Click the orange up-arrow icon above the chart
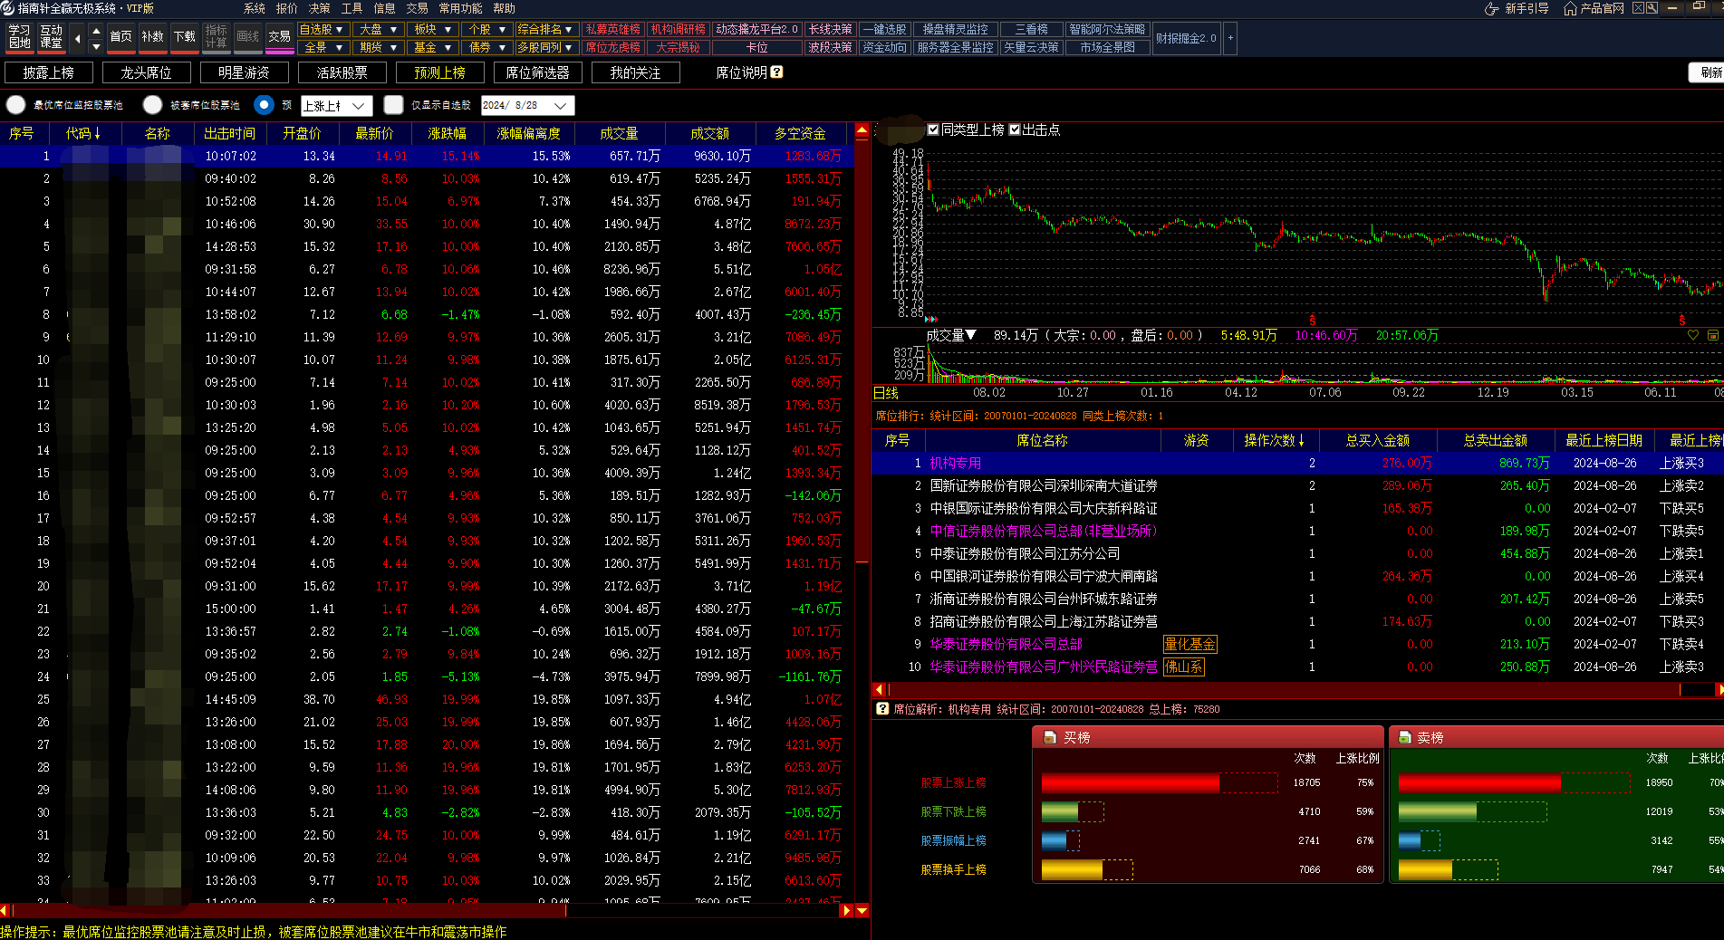1724x940 pixels. pyautogui.click(x=862, y=131)
